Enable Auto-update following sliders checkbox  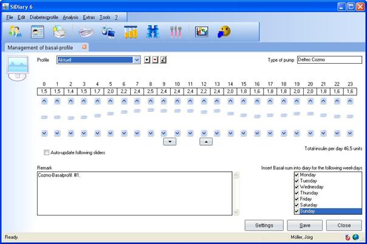[47, 152]
